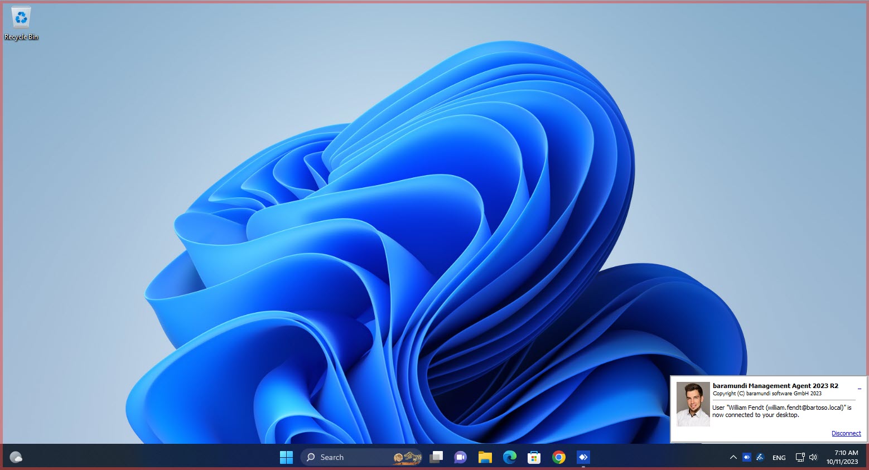Switch to the running remote control app in taskbar

coord(583,457)
